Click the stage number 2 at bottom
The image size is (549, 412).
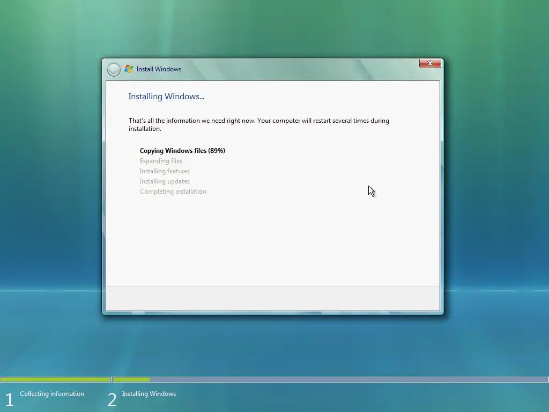click(x=112, y=400)
